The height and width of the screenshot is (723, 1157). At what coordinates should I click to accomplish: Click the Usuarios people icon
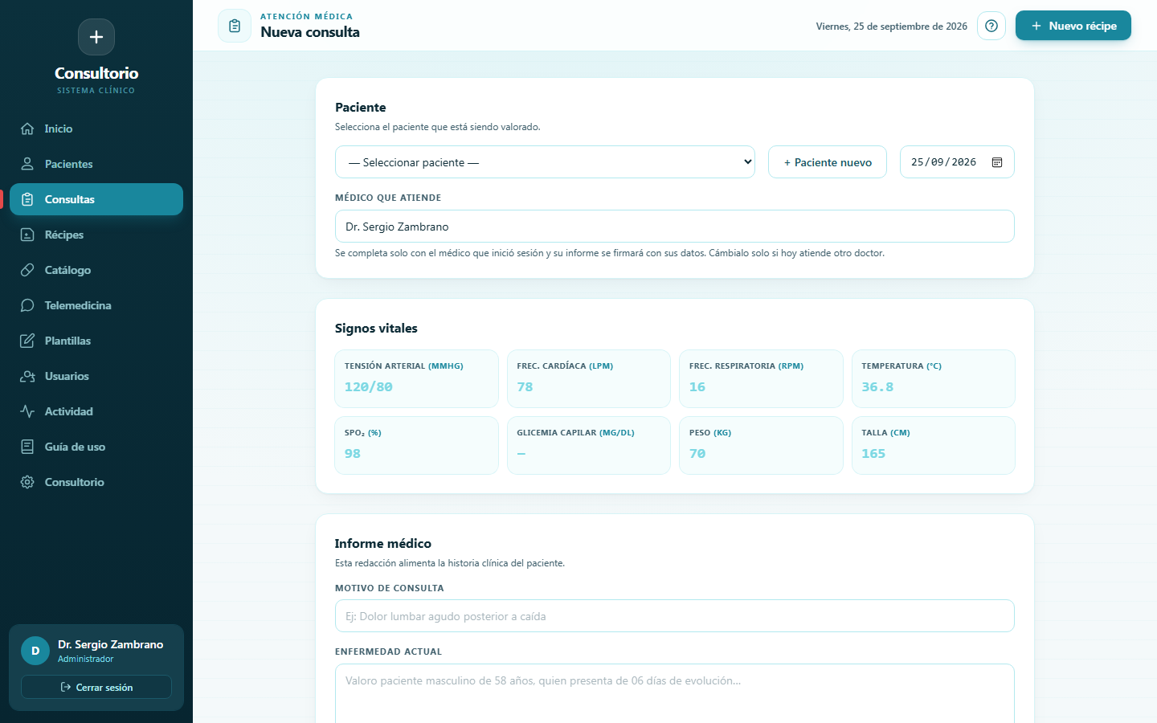tap(27, 376)
